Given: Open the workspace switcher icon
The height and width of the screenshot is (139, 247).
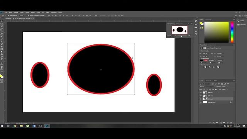Looking at the screenshot, I should click(240, 15).
